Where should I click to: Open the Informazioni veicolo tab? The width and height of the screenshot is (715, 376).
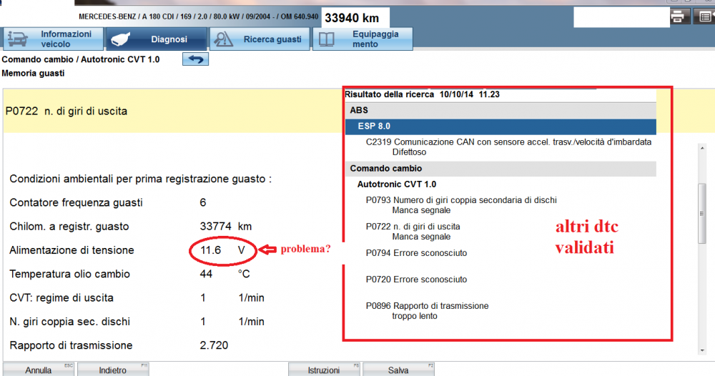tap(53, 39)
